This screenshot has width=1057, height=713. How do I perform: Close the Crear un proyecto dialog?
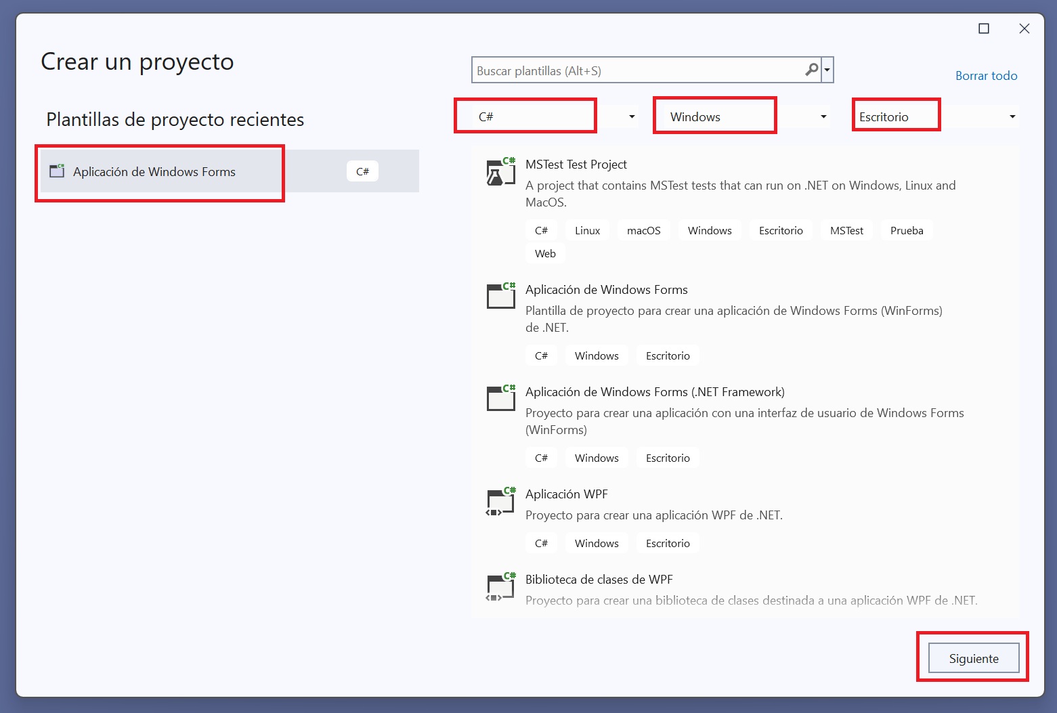coord(1024,28)
